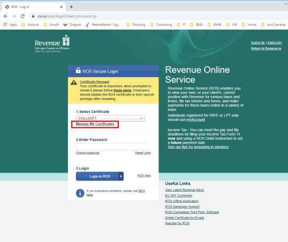Open the BMW bookmark folder

click(x=214, y=24)
